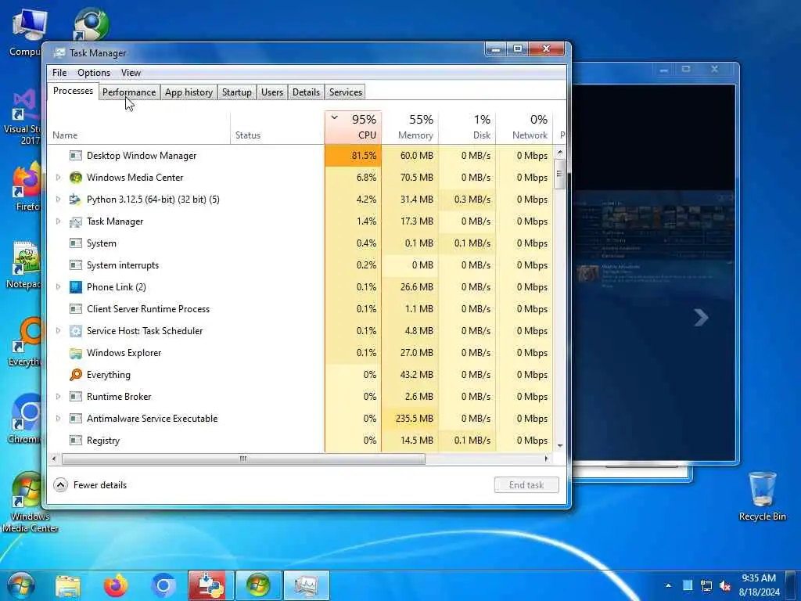This screenshot has width=801, height=601.
Task: Switch to the Services tab
Action: pos(345,92)
